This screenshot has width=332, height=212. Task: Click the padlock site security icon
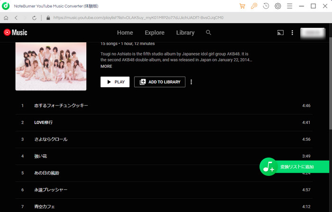(x=48, y=18)
